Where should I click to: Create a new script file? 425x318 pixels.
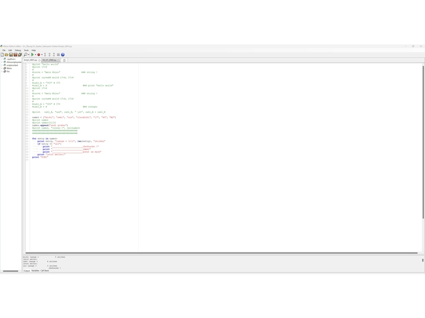coord(2,54)
